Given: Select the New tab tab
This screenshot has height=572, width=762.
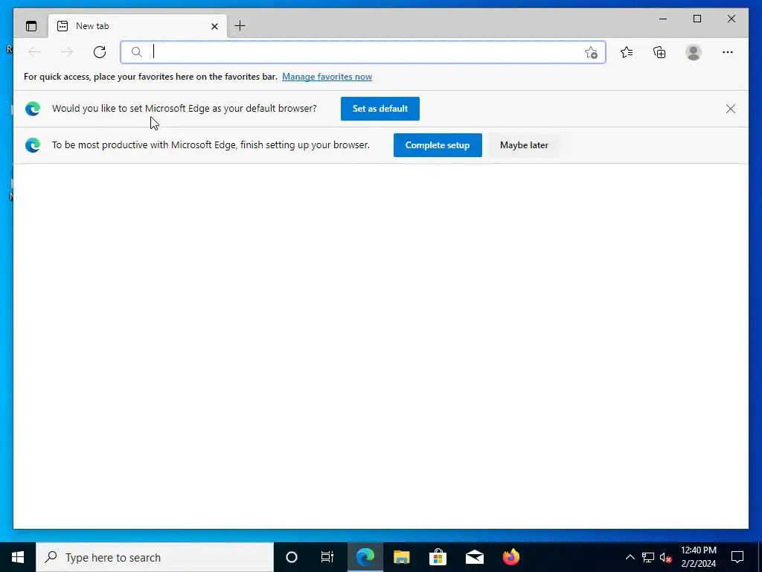Looking at the screenshot, I should click(x=138, y=26).
